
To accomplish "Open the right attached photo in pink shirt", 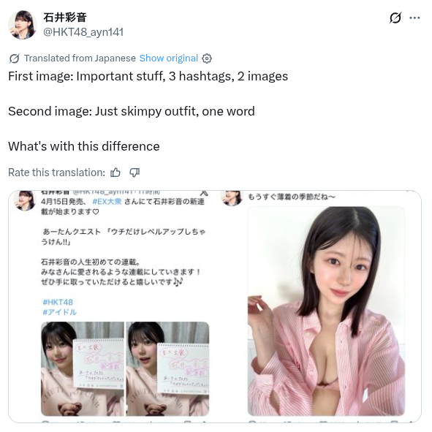I will pyautogui.click(x=326, y=311).
